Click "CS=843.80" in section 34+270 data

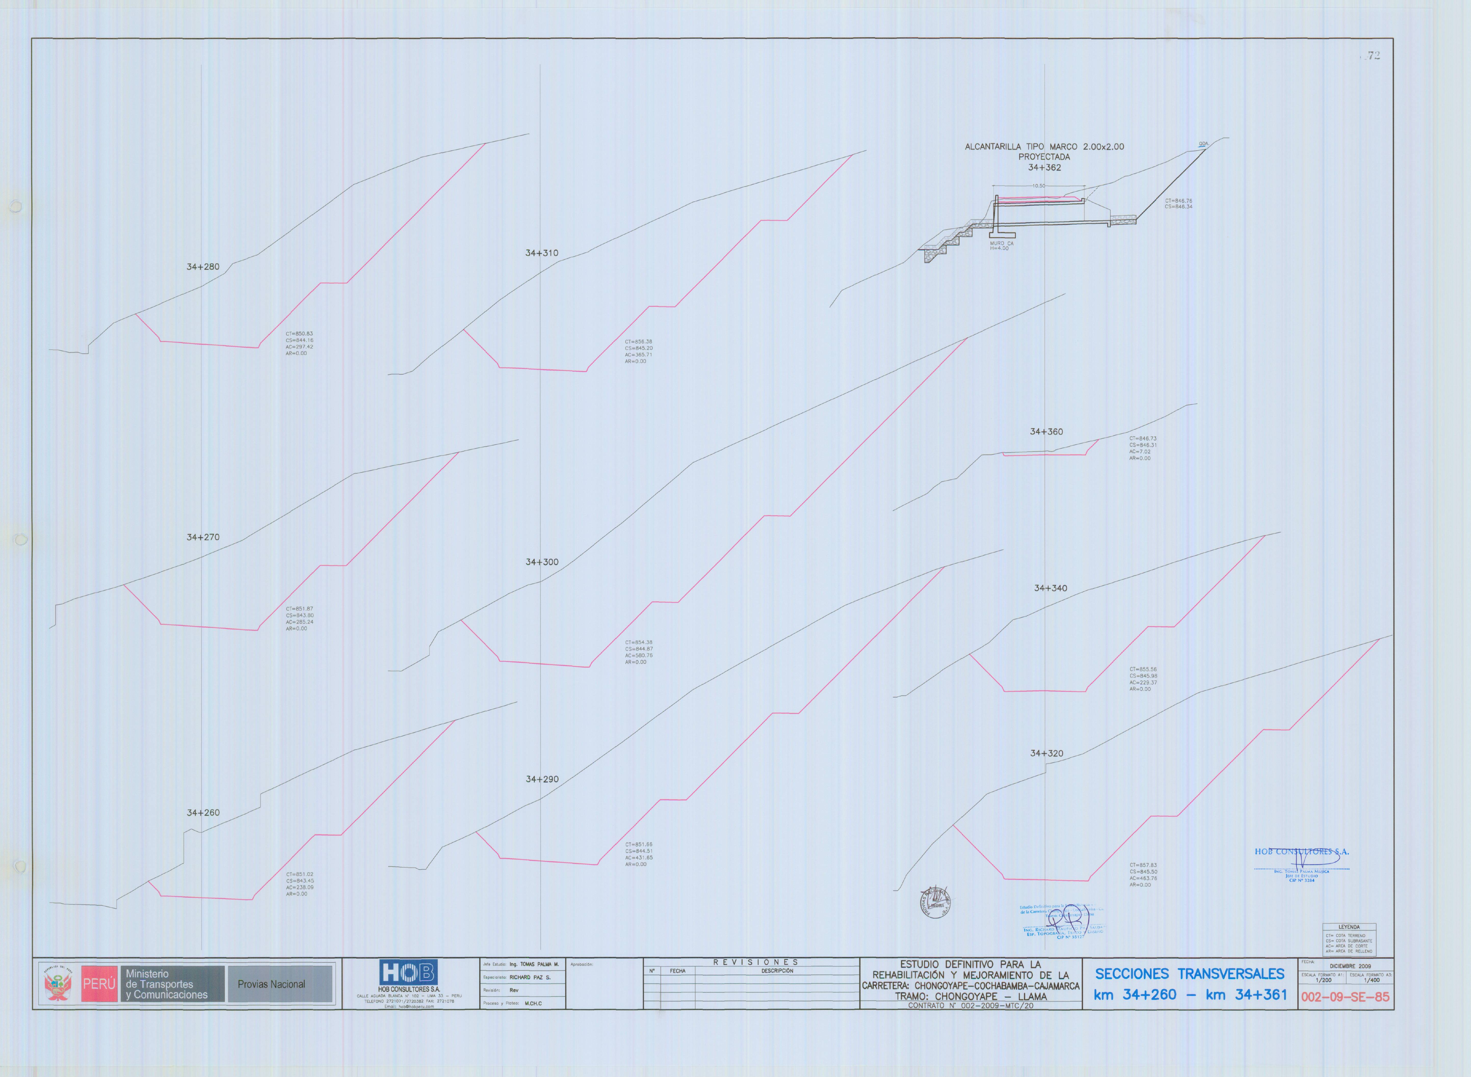(x=299, y=615)
